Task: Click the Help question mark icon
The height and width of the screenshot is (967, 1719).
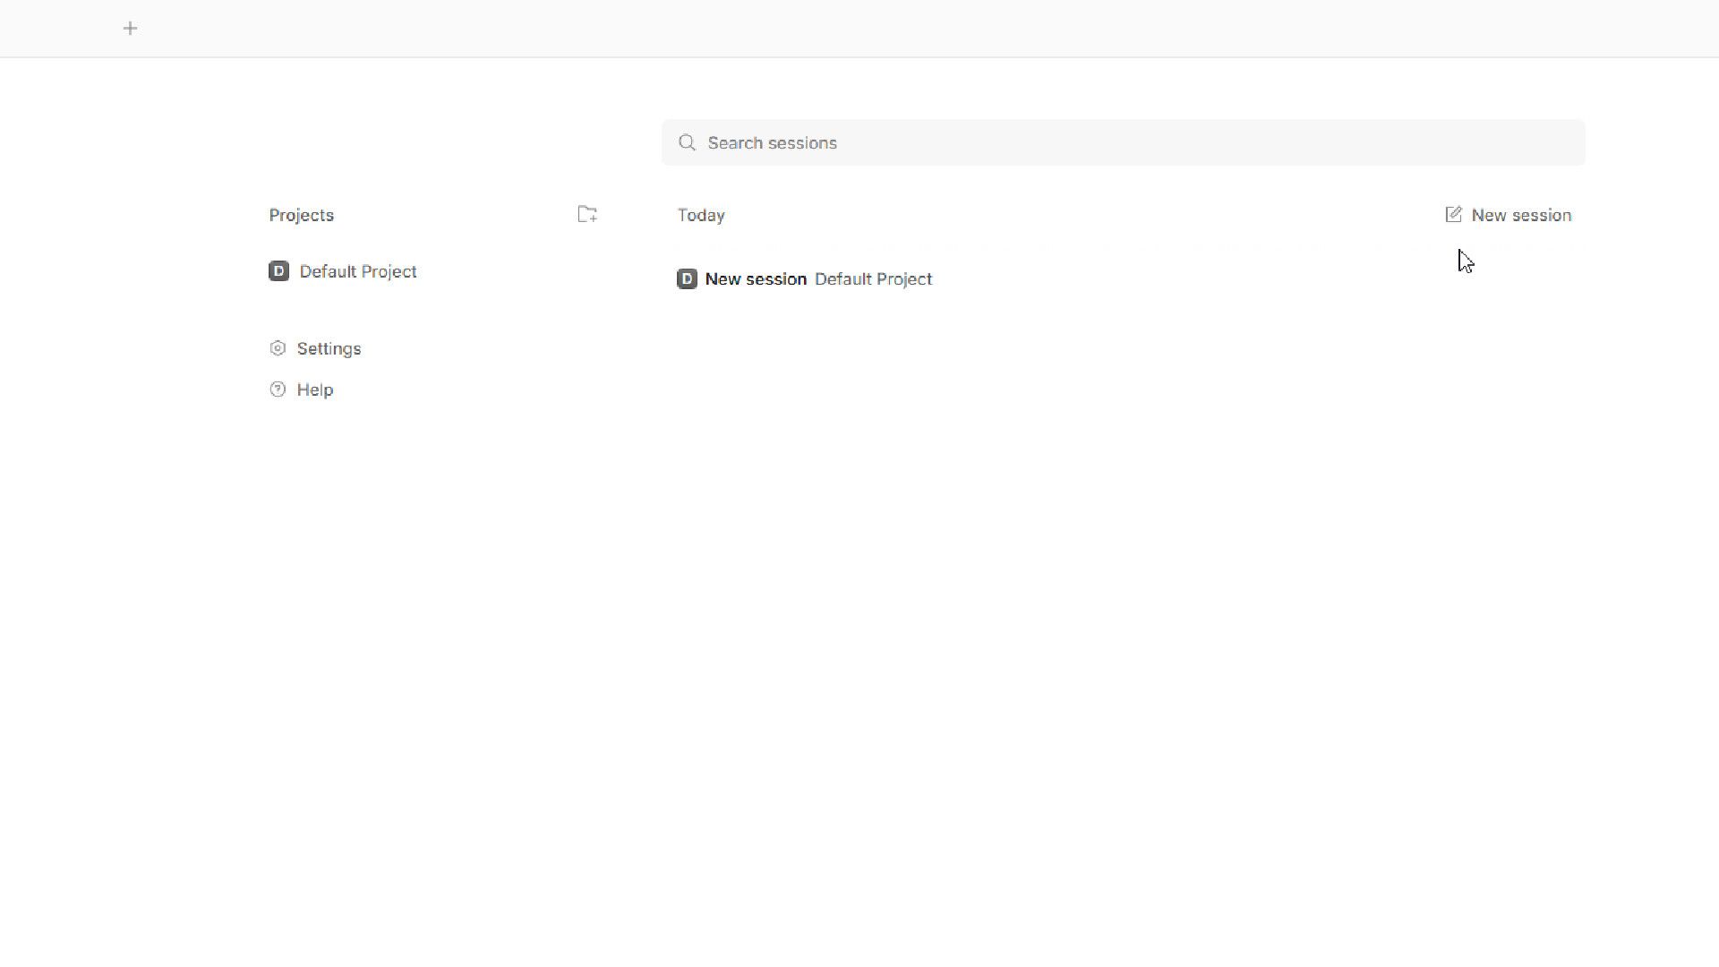Action: pyautogui.click(x=278, y=389)
